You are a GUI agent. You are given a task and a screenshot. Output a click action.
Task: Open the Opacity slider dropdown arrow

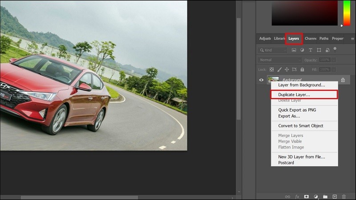pos(333,60)
